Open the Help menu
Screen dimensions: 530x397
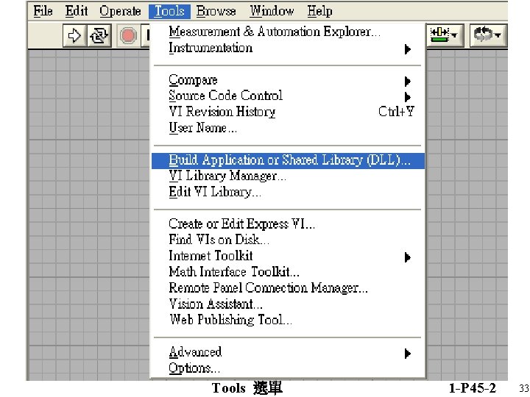tap(319, 11)
